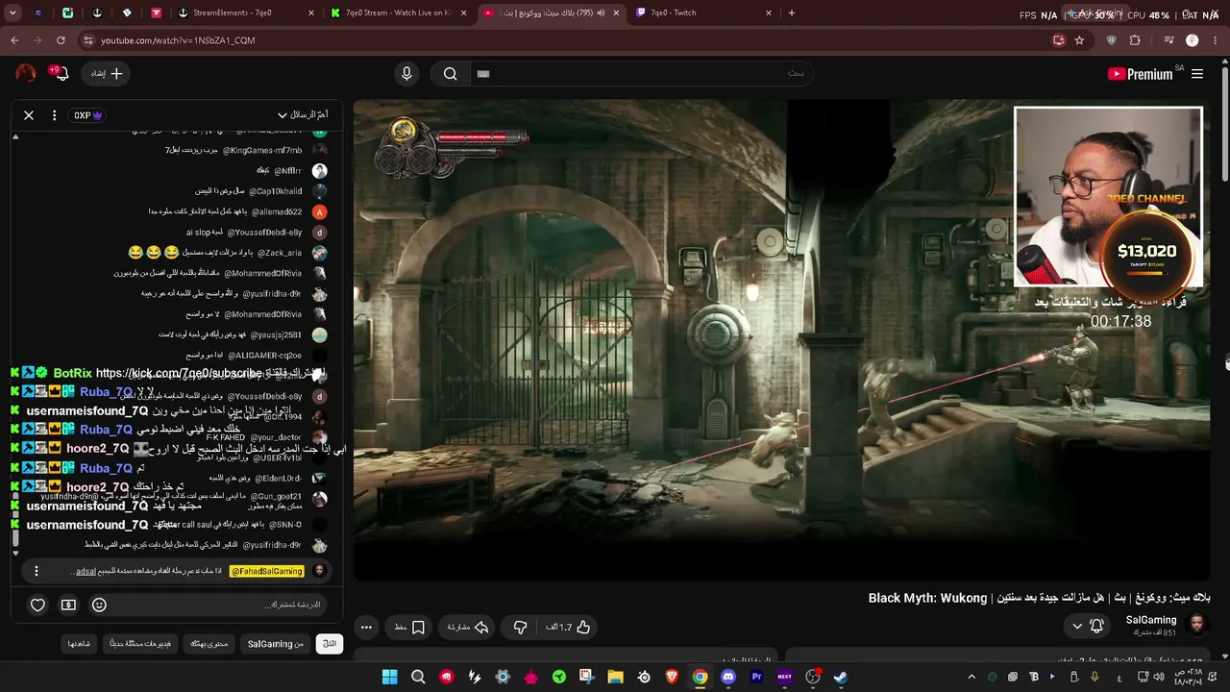Dislike the video with thumbs down

point(520,628)
